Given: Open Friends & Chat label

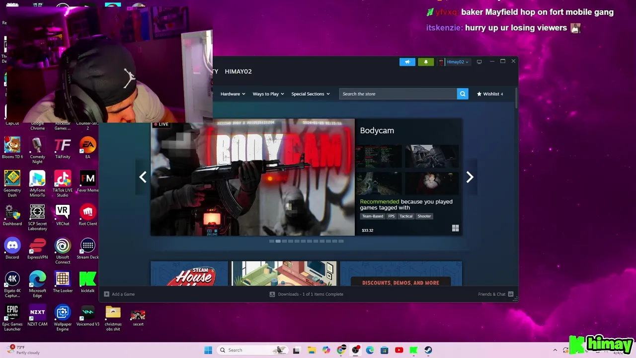Looking at the screenshot, I should click(x=491, y=294).
